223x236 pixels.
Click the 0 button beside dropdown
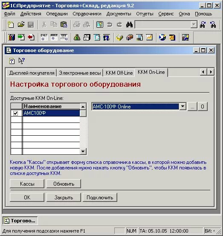click(203, 106)
